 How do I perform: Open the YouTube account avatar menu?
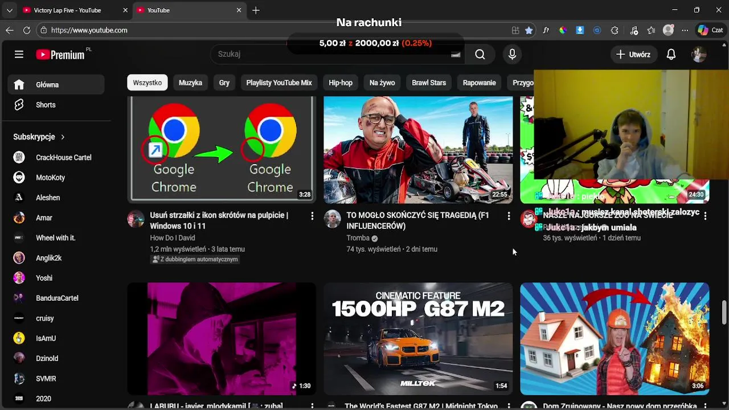point(699,54)
